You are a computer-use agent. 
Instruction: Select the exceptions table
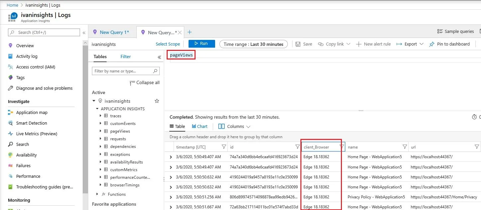coord(120,154)
